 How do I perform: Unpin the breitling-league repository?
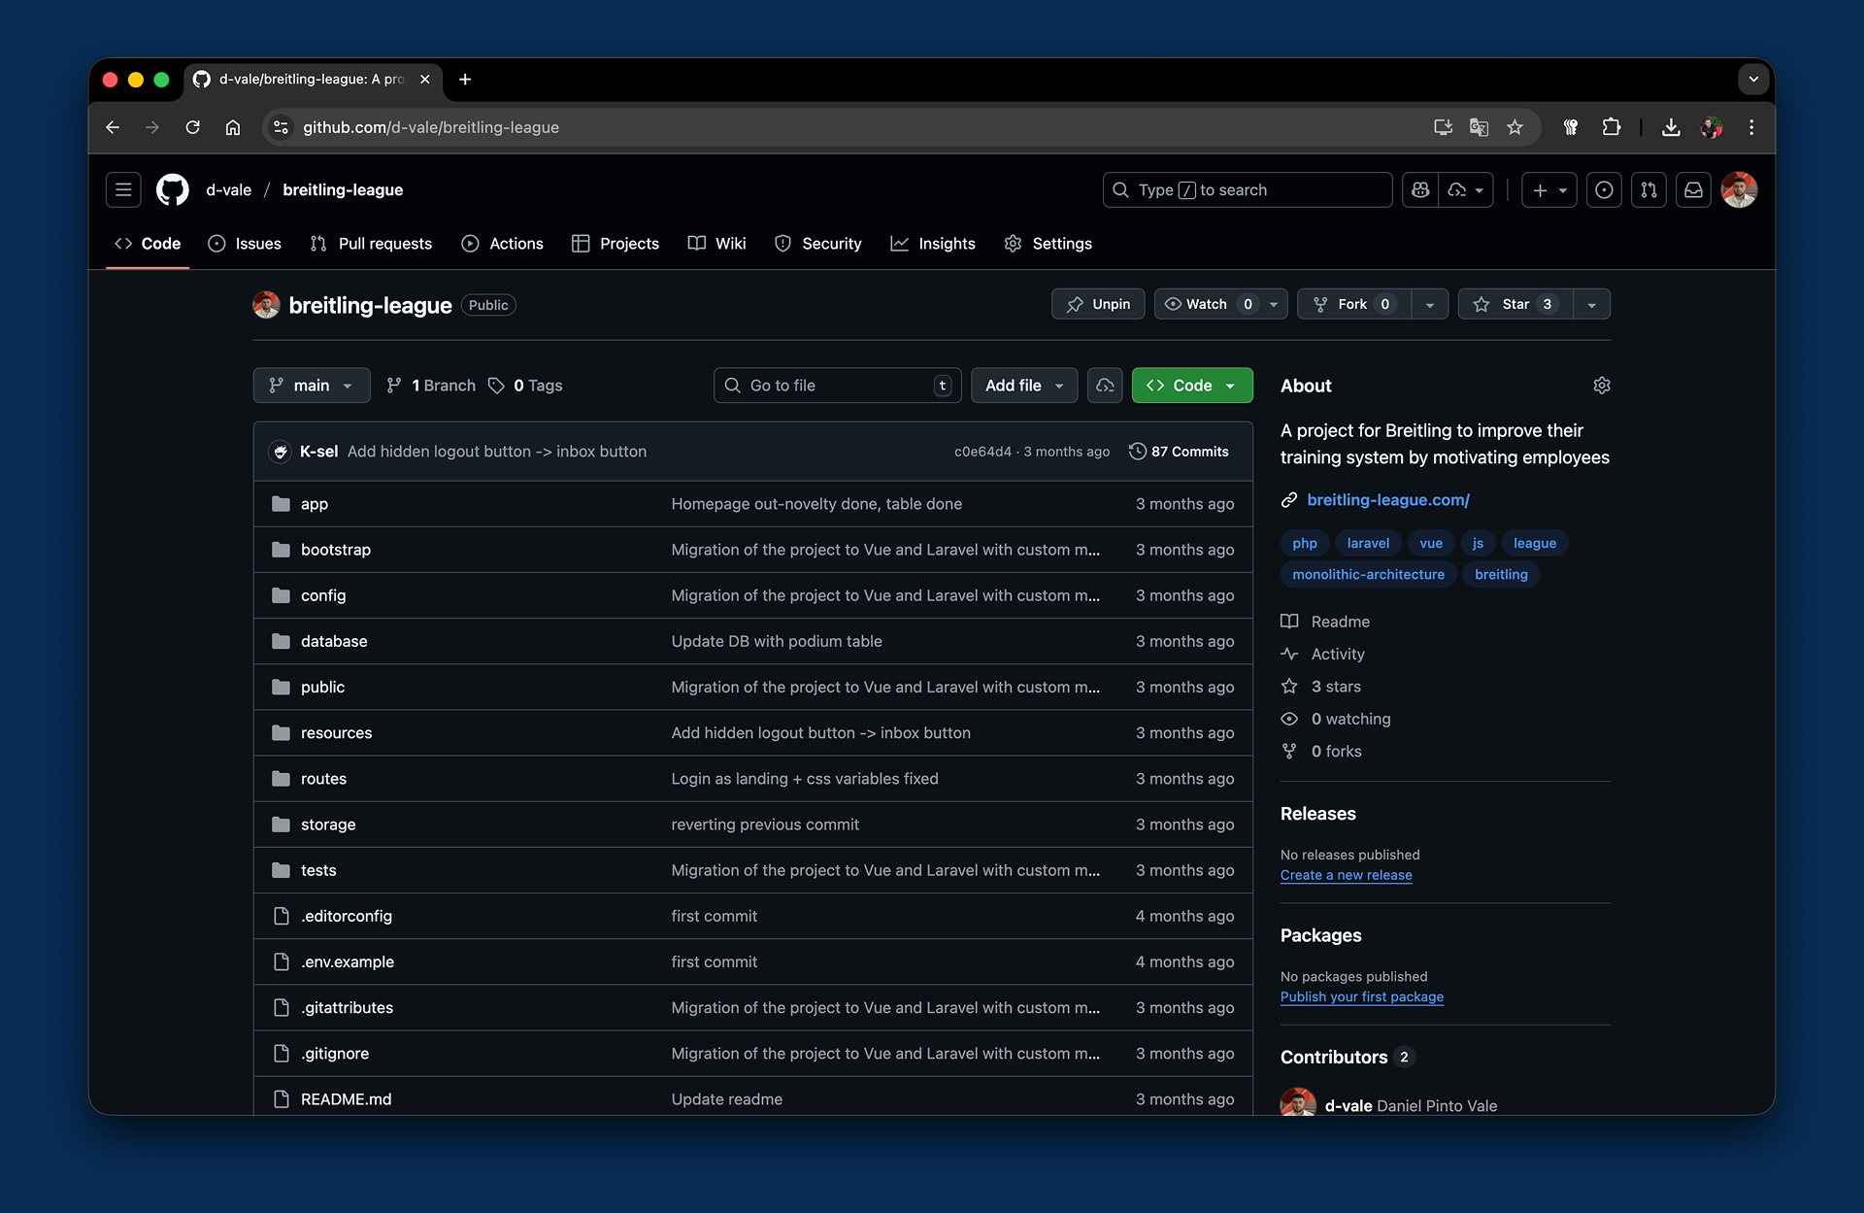(1098, 304)
